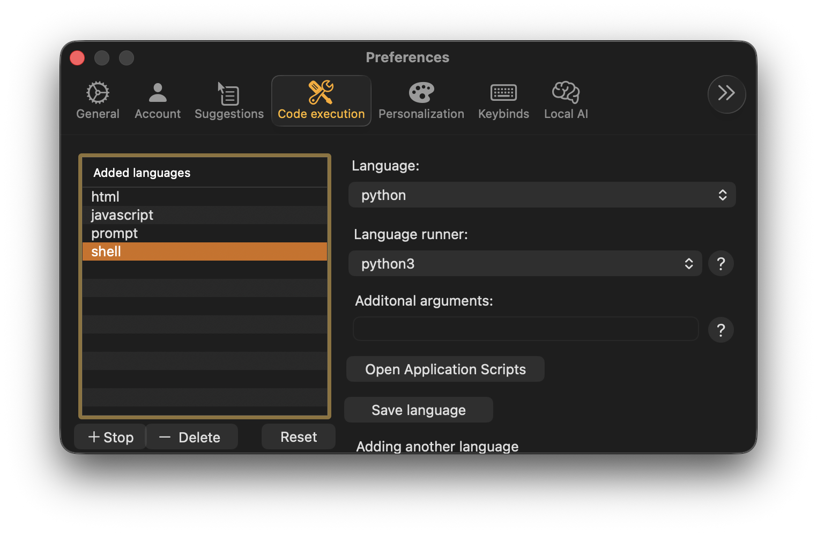Click inside the Additional arguments field
Screen dimensions: 817x533
[x=525, y=329]
